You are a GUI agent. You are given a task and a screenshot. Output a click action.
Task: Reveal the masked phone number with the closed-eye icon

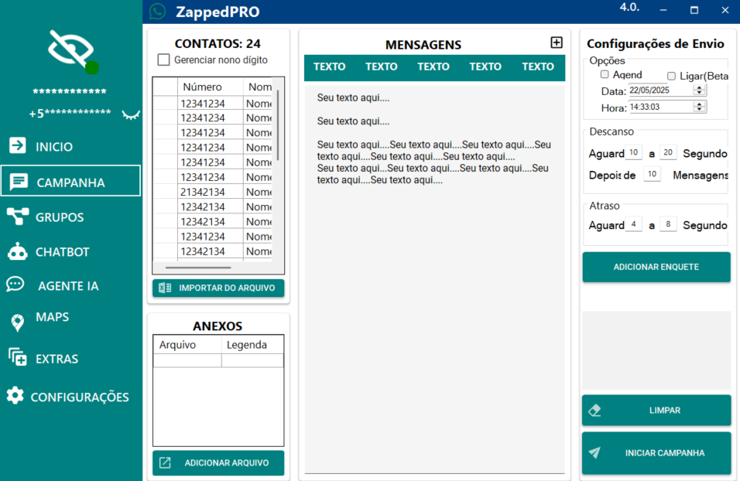[x=131, y=114]
